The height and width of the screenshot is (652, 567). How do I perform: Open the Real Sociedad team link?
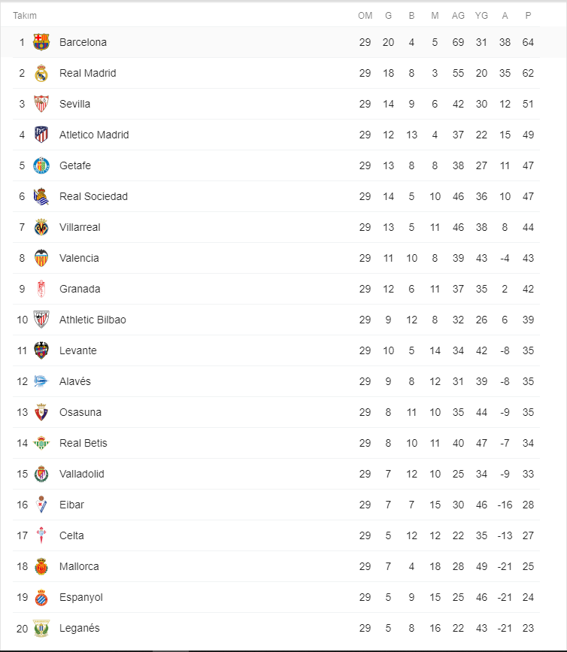(x=93, y=196)
